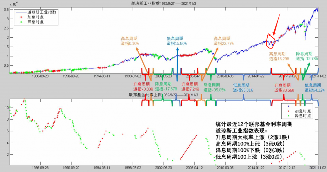The image size is (327, 172).
Task: Select the '低息周期 道指15.80%' annotation
Action: 177,41
